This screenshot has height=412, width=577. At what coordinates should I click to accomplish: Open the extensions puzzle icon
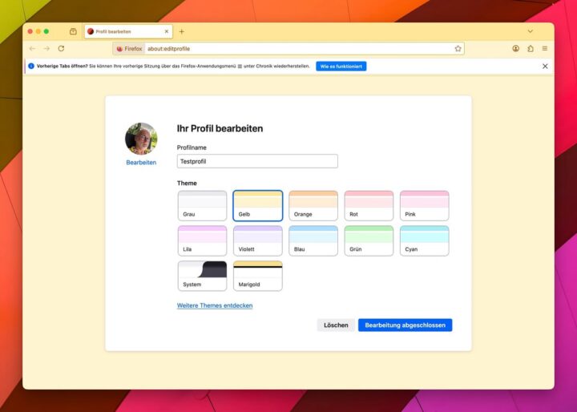pos(531,48)
